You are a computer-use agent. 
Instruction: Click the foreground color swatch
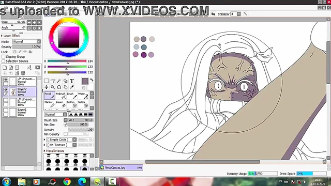click(x=85, y=81)
